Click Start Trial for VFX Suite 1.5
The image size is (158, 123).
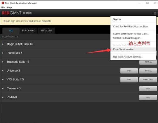[x=148, y=80]
